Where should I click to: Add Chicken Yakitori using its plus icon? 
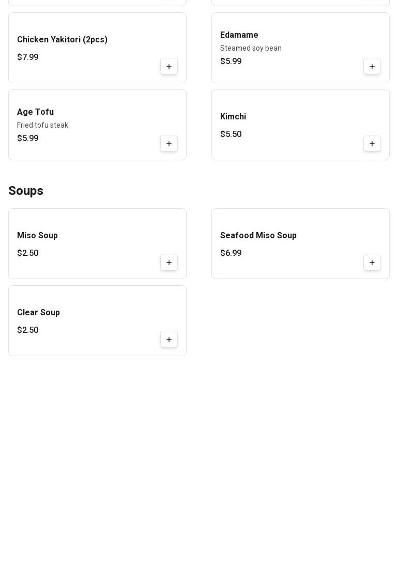pyautogui.click(x=169, y=67)
